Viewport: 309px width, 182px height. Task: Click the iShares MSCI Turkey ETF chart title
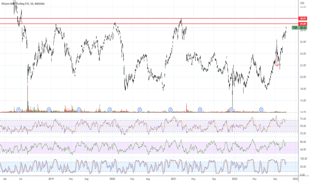23,4
